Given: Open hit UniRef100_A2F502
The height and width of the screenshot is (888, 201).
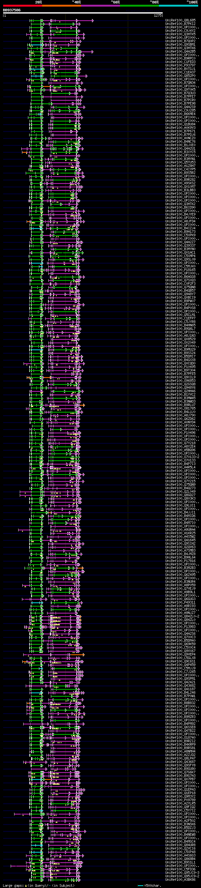Looking at the screenshot, I should 180,821.
